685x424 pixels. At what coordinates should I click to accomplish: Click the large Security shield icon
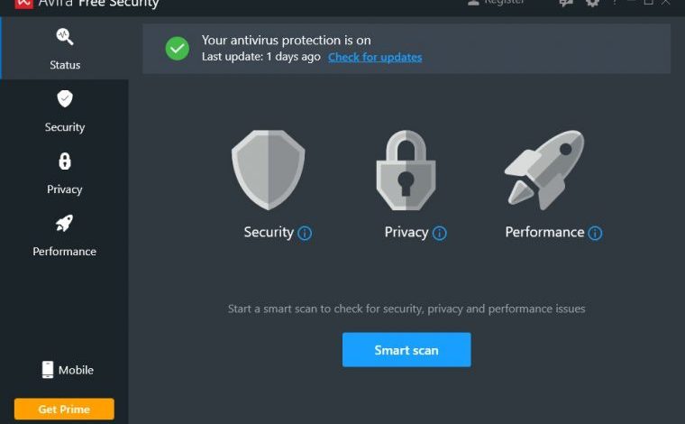pos(269,170)
